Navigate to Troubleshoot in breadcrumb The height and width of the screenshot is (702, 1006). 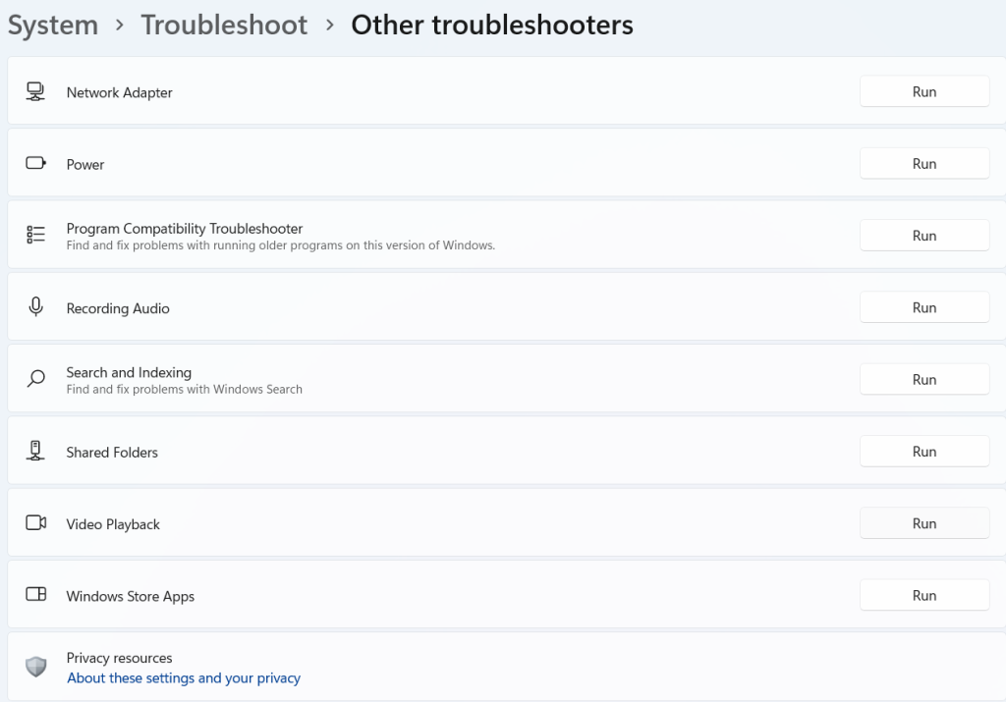pos(224,25)
